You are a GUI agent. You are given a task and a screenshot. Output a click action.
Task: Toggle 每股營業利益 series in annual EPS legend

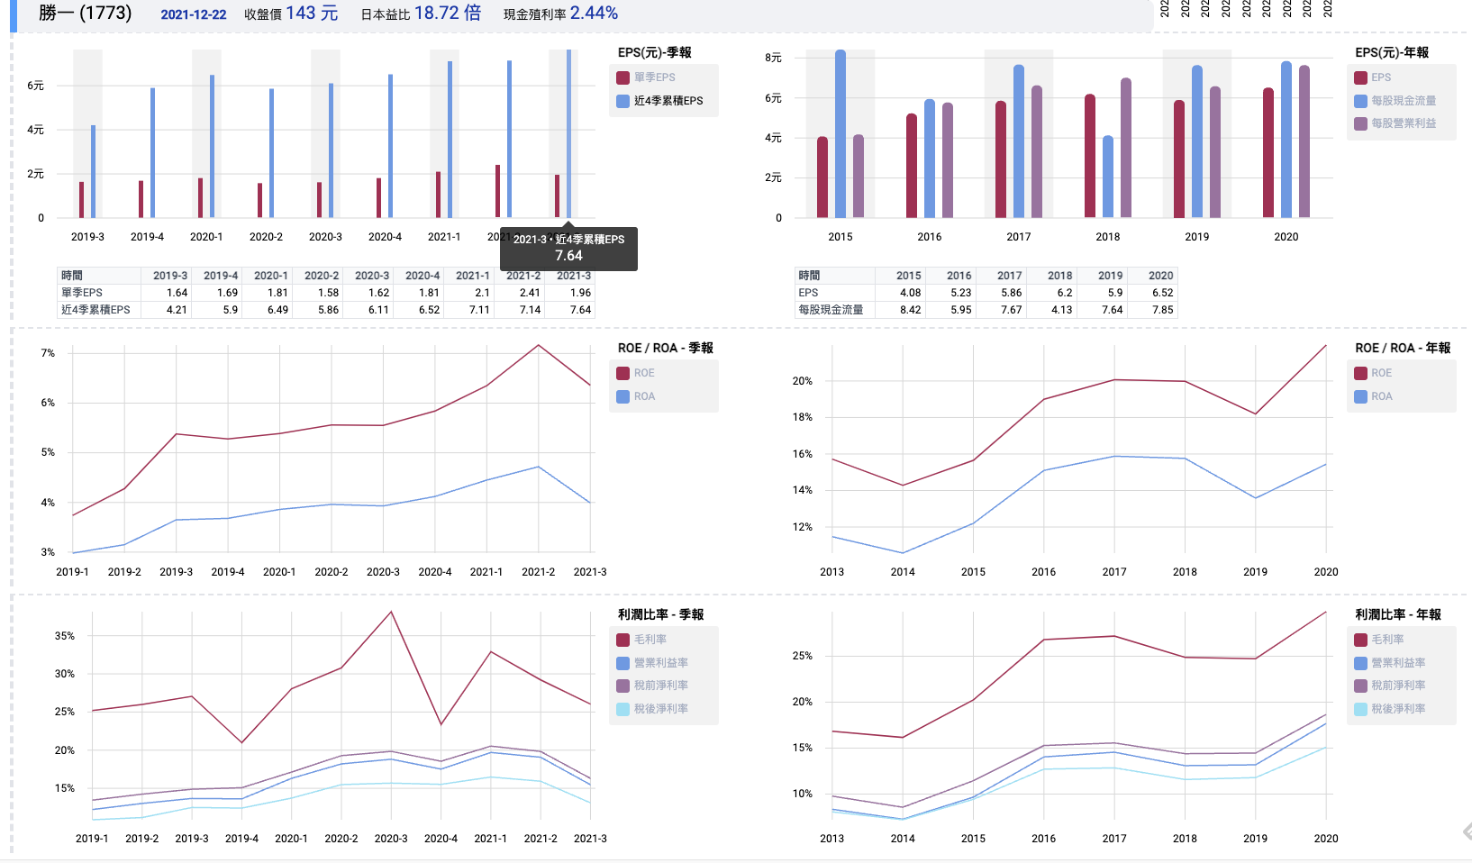[x=1395, y=123]
